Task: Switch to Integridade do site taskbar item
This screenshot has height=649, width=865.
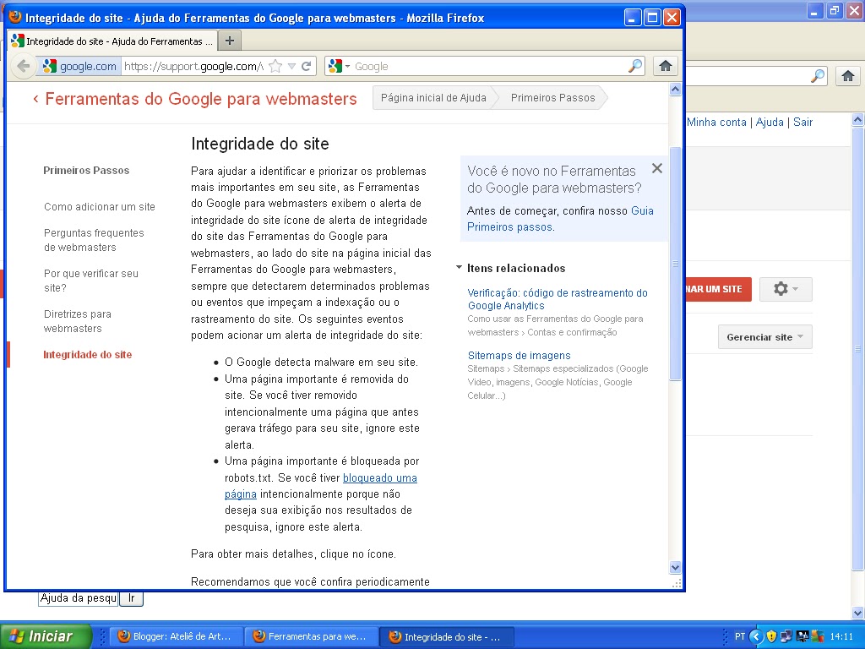Action: [447, 637]
